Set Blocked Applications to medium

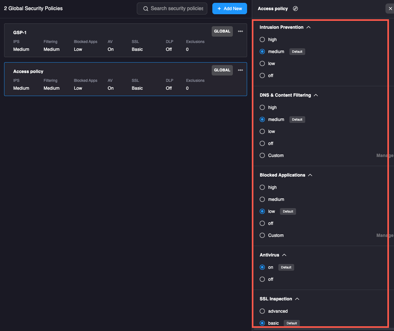(262, 199)
